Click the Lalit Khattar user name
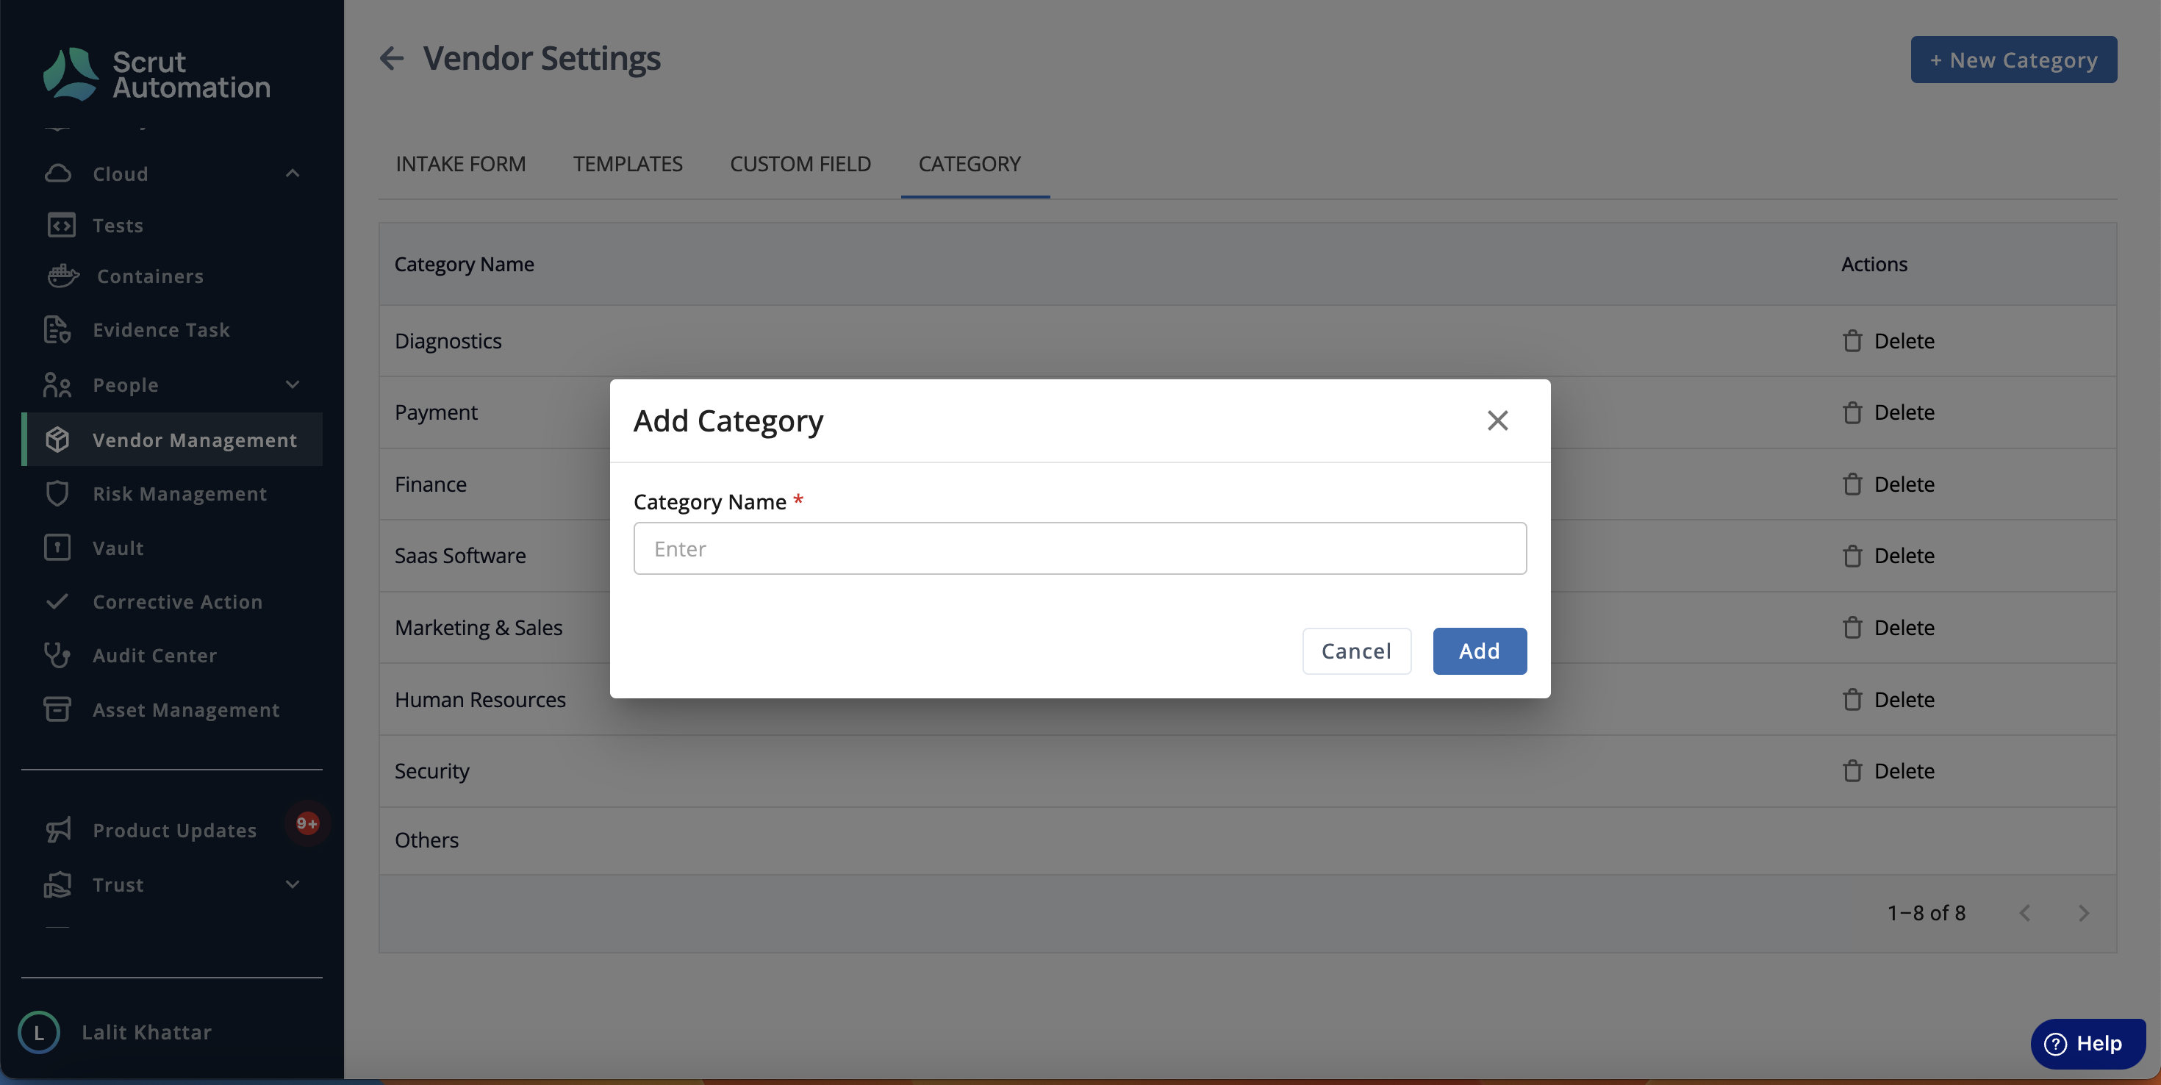 pyautogui.click(x=147, y=1032)
